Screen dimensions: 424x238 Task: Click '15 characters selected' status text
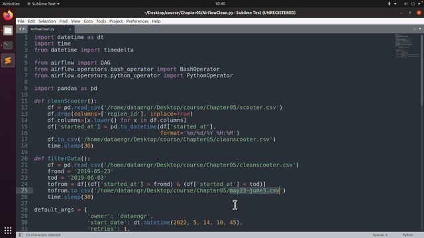[43, 235]
